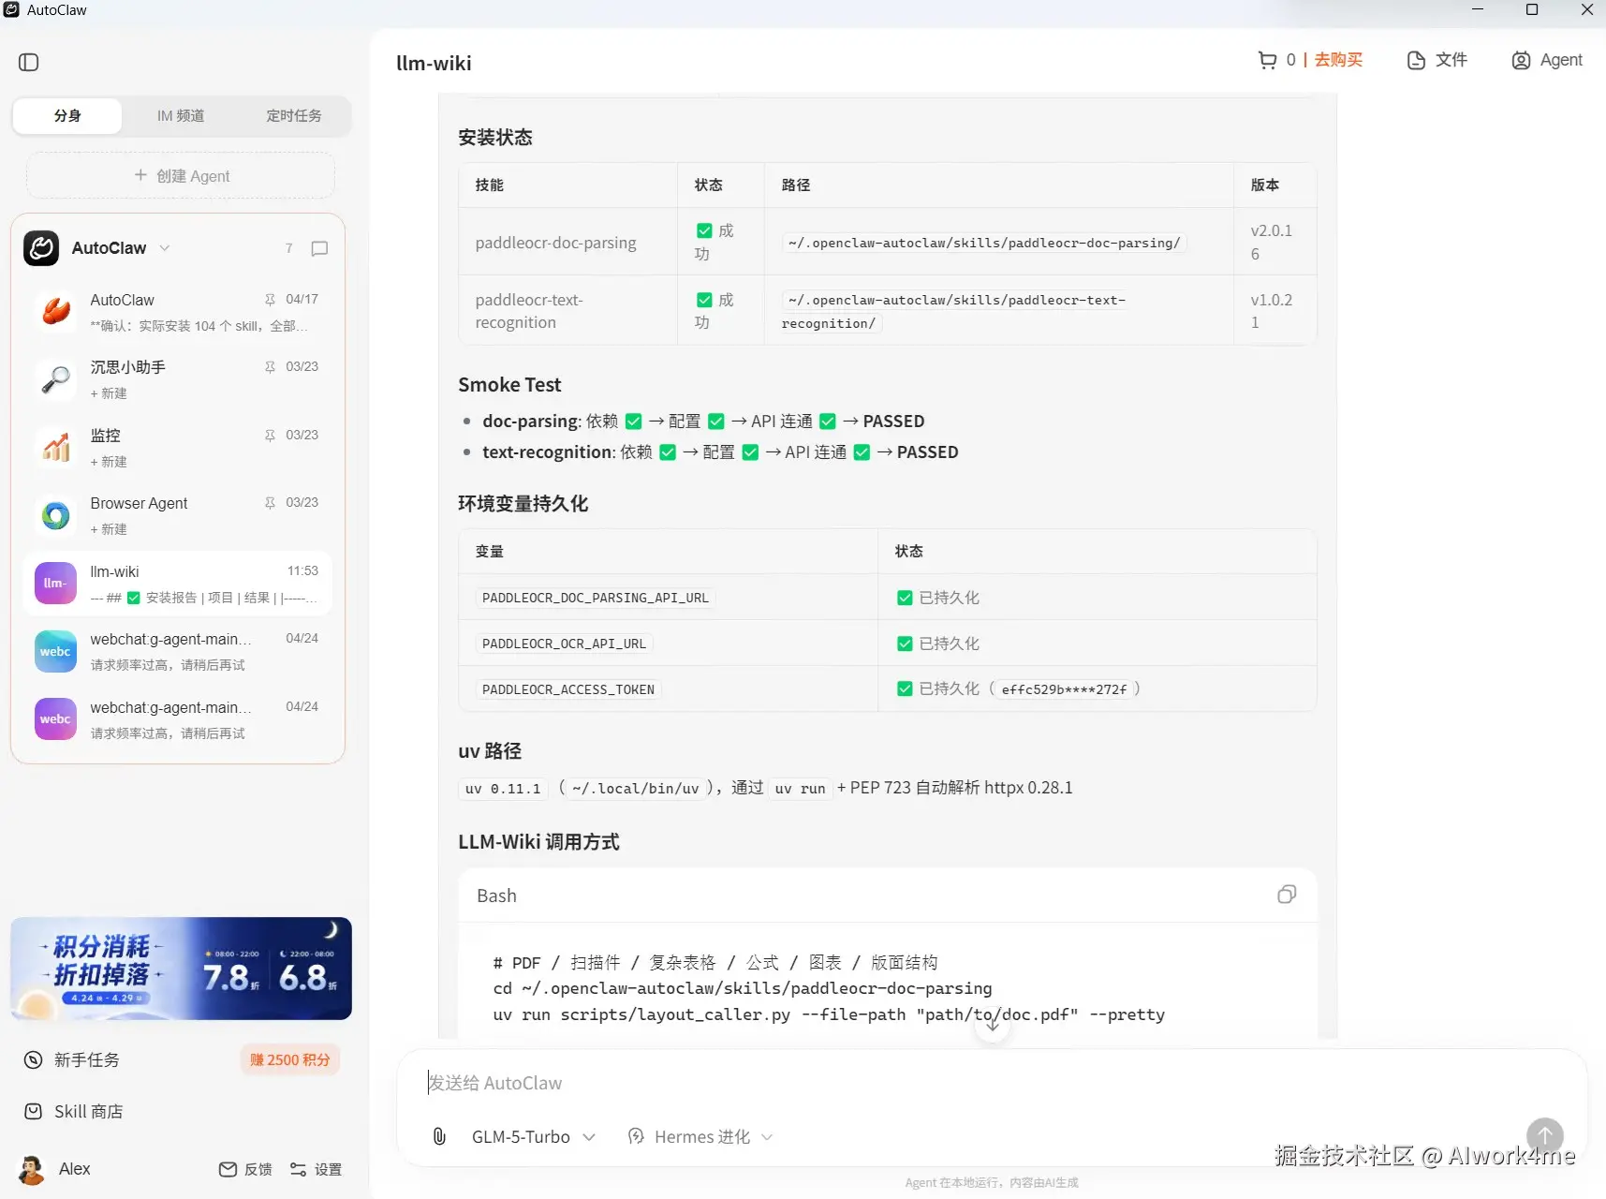Open 设置 settings
1606x1199 pixels.
click(x=316, y=1169)
